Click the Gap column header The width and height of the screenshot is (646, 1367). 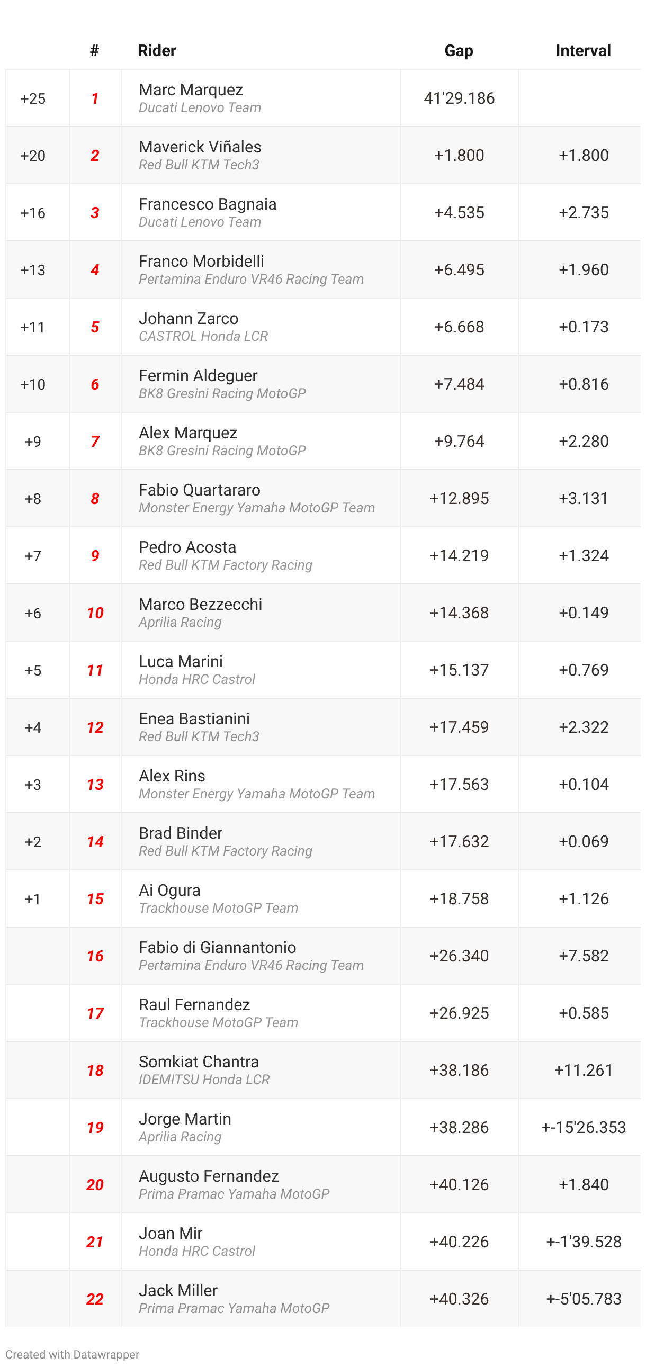[459, 50]
